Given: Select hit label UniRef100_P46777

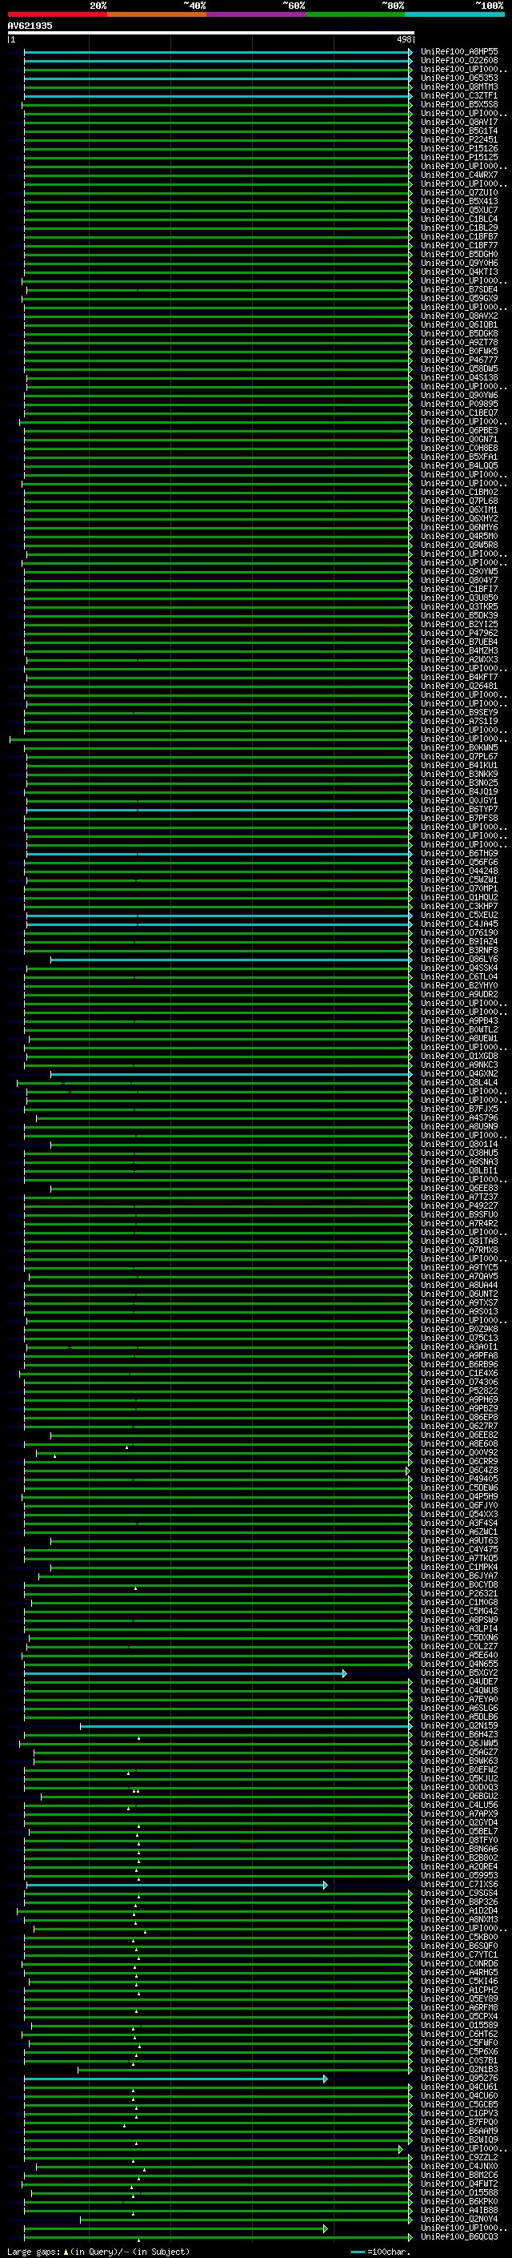Looking at the screenshot, I should pyautogui.click(x=459, y=360).
